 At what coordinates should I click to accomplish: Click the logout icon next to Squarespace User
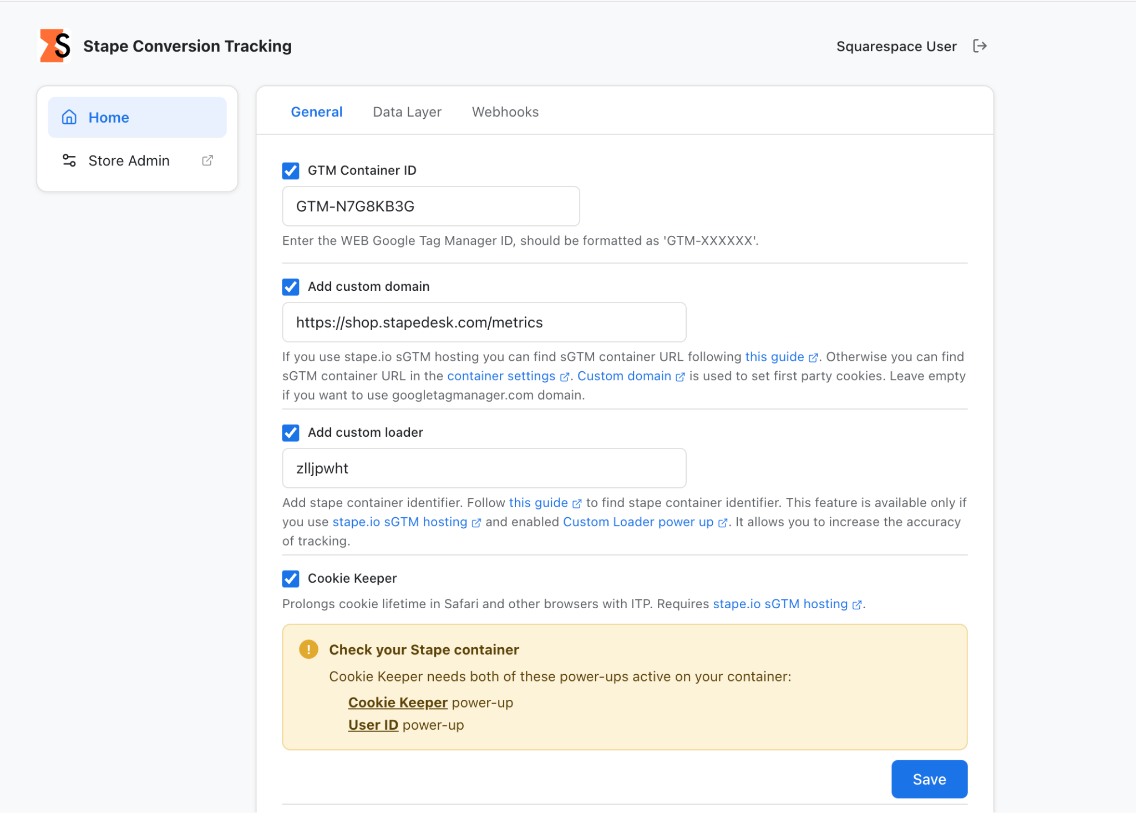pos(980,46)
